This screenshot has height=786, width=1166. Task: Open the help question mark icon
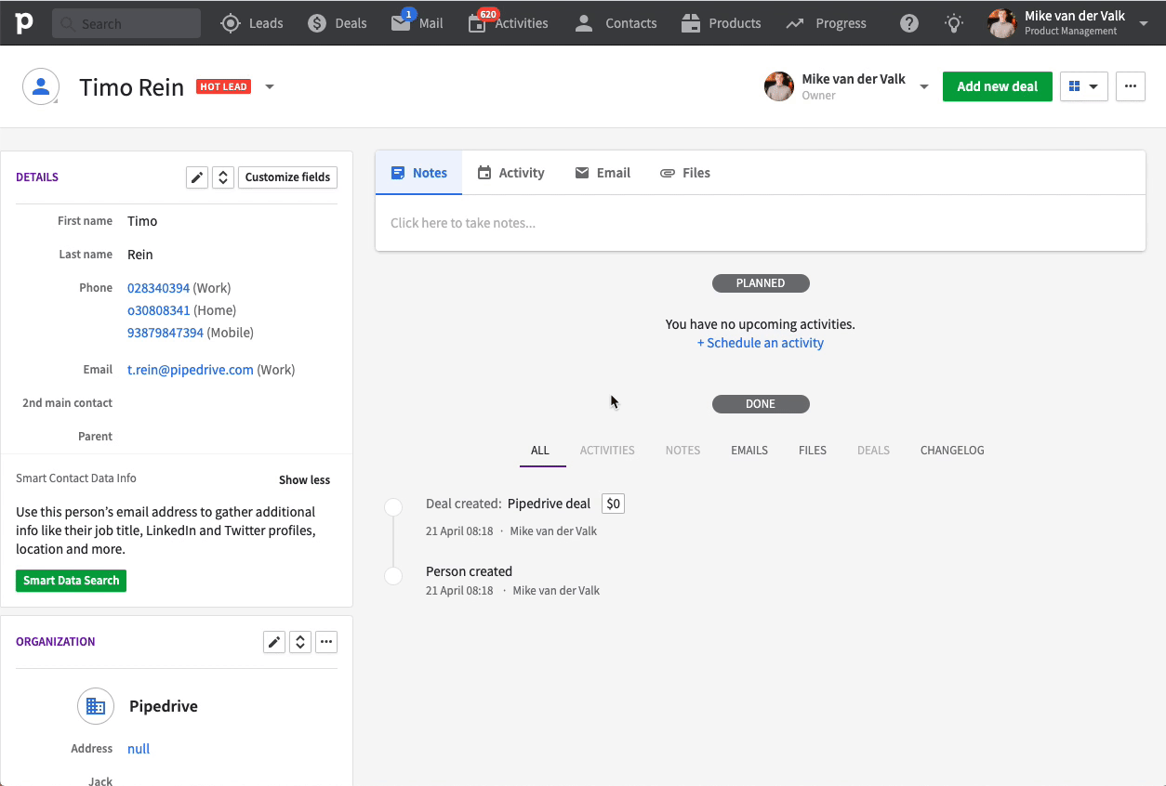coord(909,23)
